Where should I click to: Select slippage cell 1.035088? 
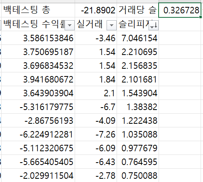point(138,134)
